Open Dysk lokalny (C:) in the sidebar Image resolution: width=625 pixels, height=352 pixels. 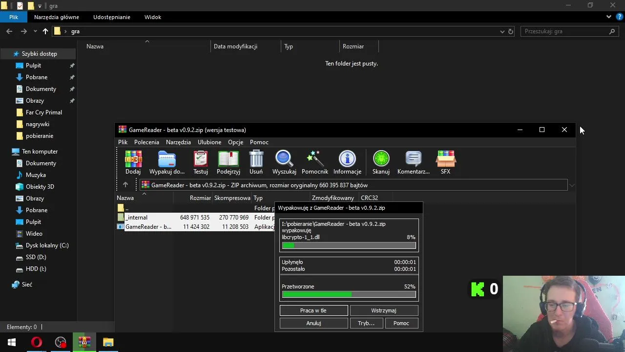(47, 245)
